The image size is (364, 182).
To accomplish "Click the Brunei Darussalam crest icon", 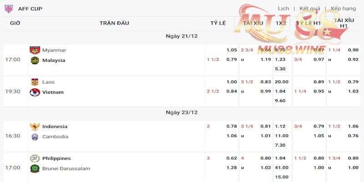I will pyautogui.click(x=35, y=168).
